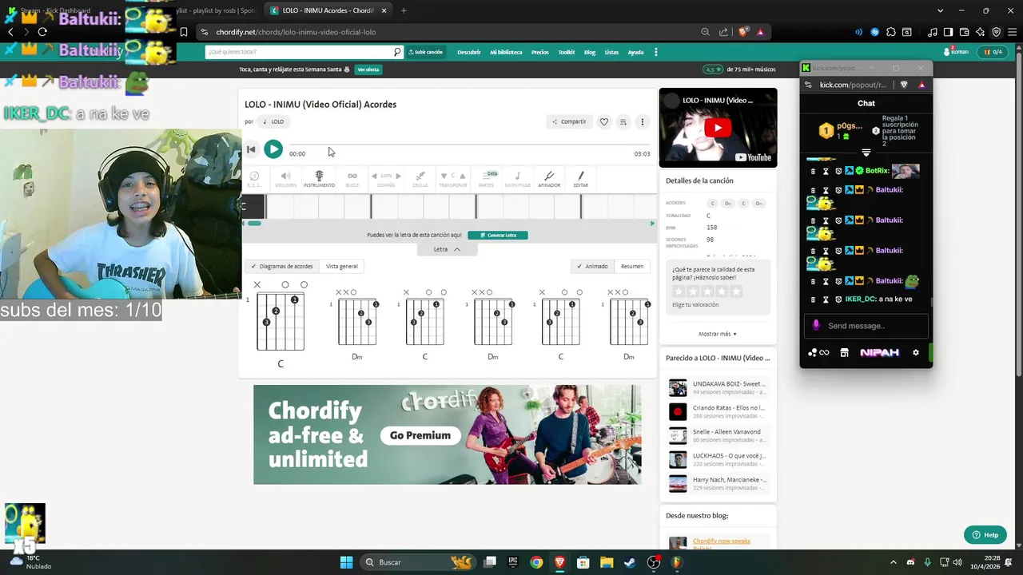Click the Send message field in Kick chat
Image resolution: width=1023 pixels, height=575 pixels.
click(866, 326)
